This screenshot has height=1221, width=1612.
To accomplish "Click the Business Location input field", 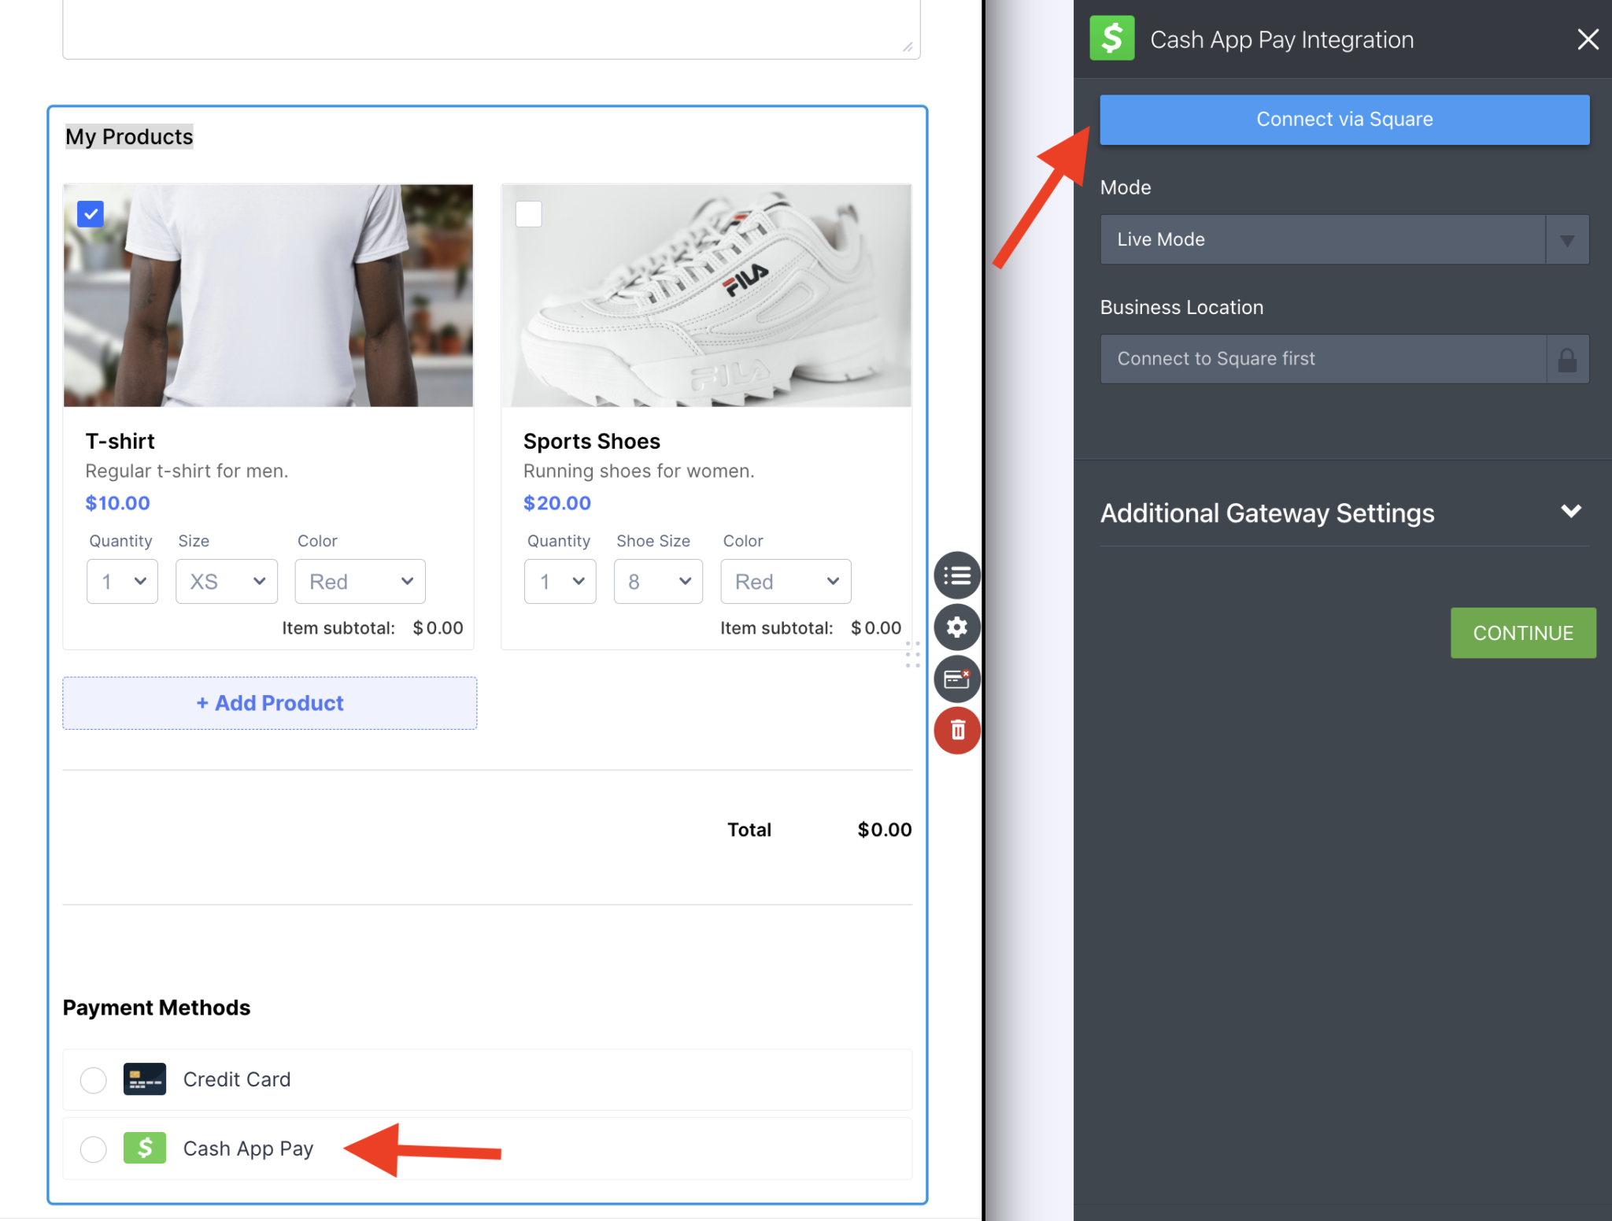I will (x=1322, y=359).
